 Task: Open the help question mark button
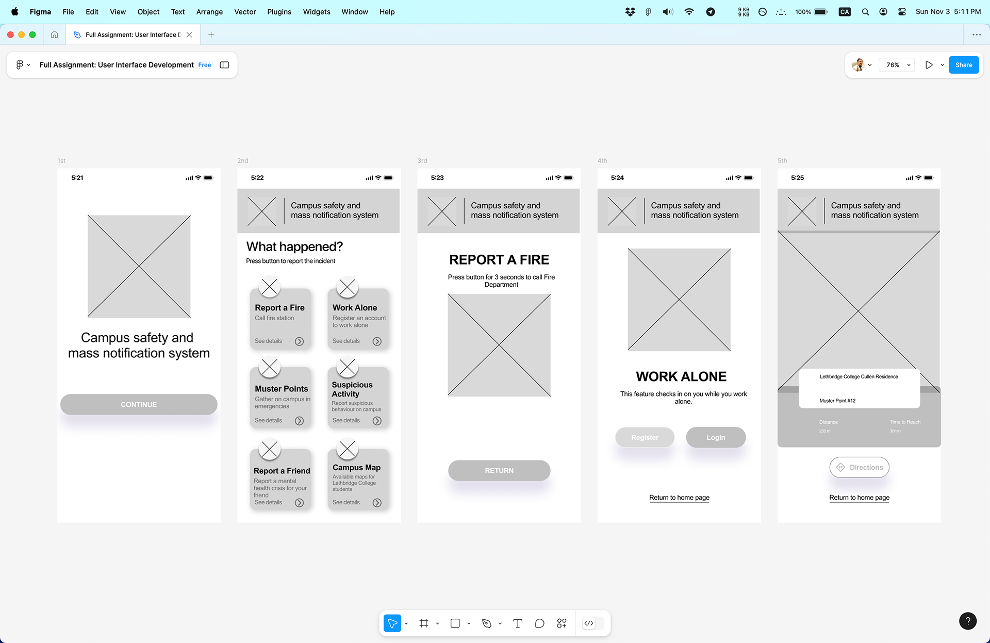click(x=967, y=621)
